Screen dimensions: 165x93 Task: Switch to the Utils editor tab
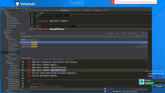[106, 10]
